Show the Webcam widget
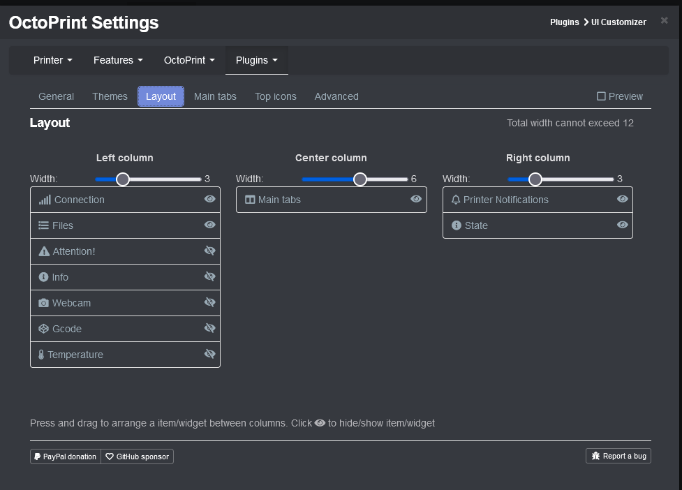682x490 pixels. click(209, 302)
